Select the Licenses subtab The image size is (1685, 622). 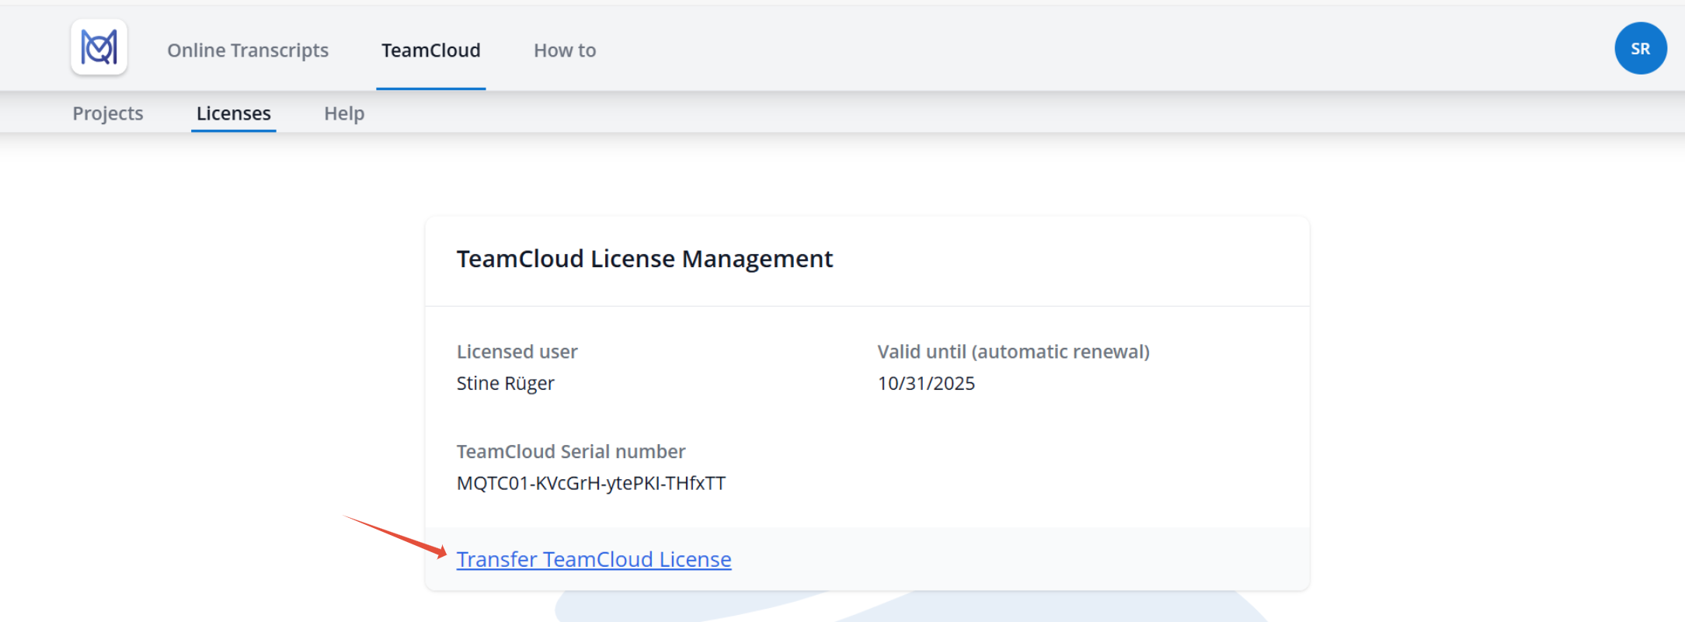click(x=234, y=113)
